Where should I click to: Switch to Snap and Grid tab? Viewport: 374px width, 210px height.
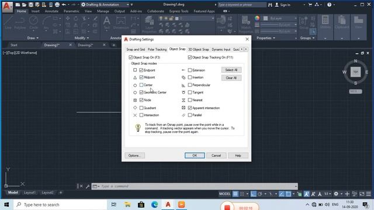coord(136,50)
